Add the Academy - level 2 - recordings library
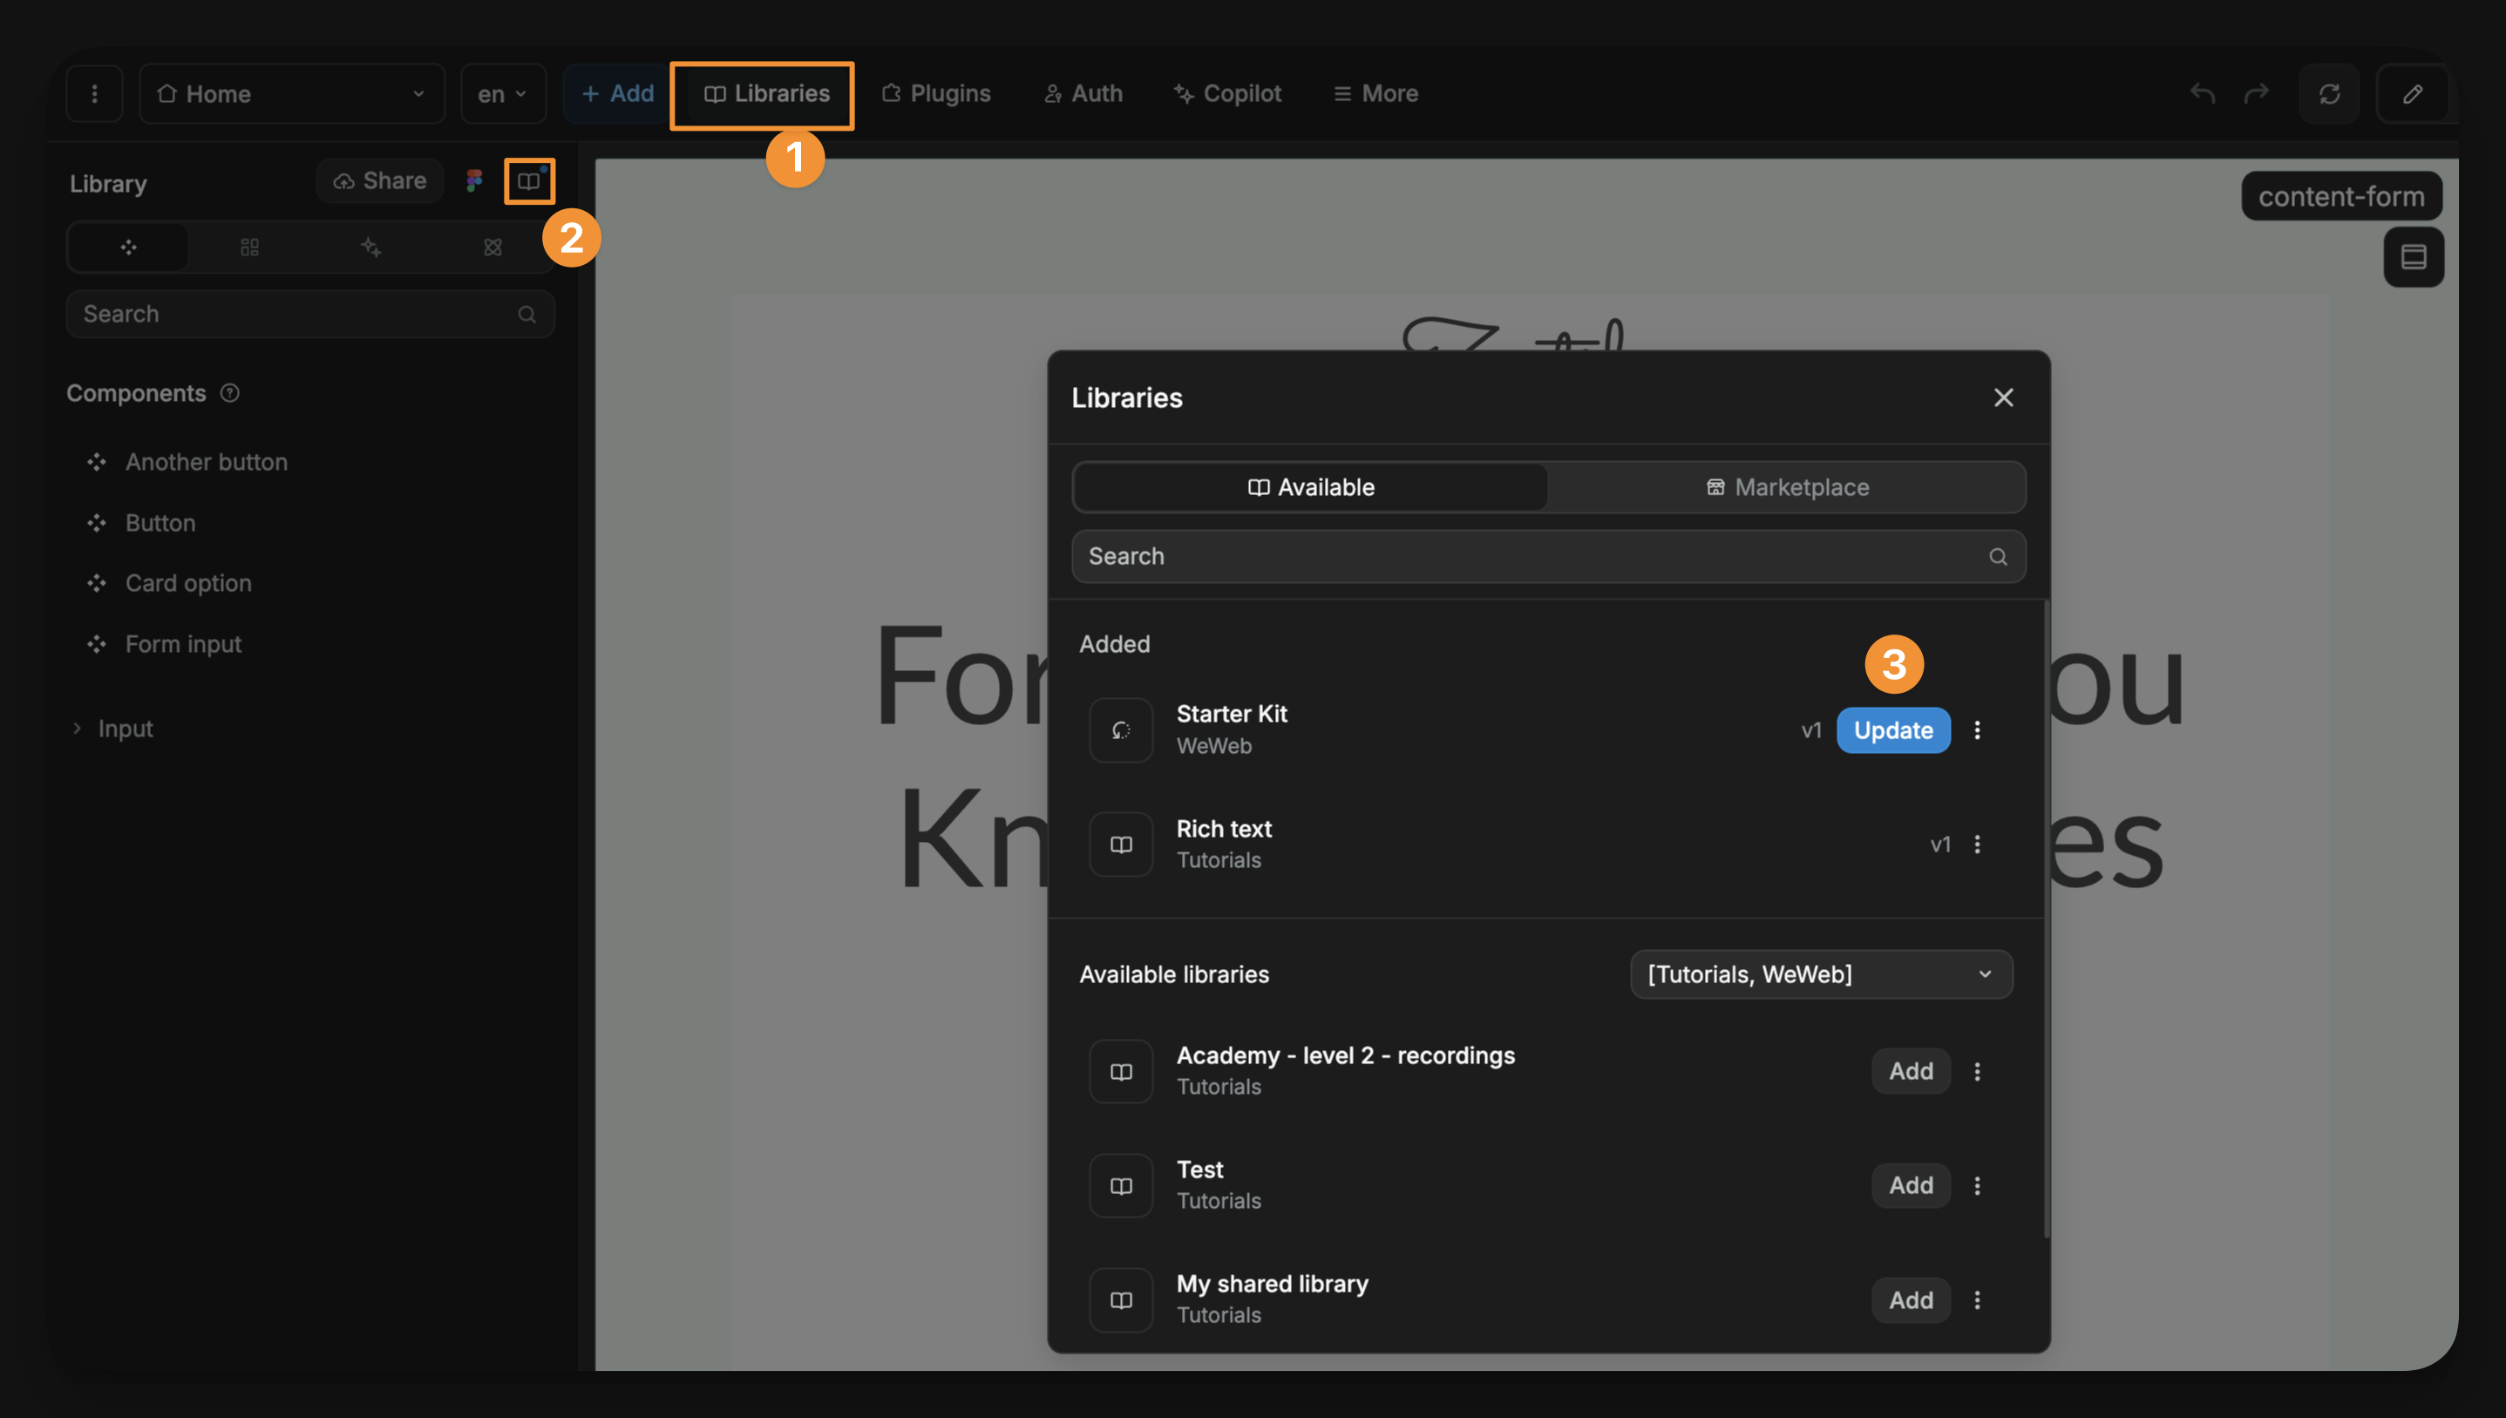This screenshot has height=1418, width=2506. [x=1910, y=1070]
